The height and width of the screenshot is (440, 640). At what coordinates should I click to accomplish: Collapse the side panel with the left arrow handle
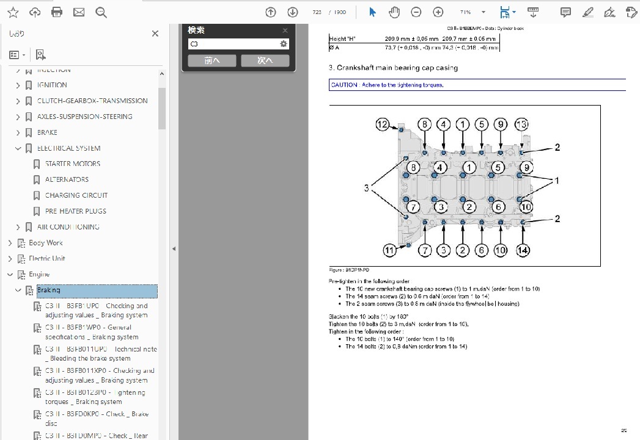point(174,248)
